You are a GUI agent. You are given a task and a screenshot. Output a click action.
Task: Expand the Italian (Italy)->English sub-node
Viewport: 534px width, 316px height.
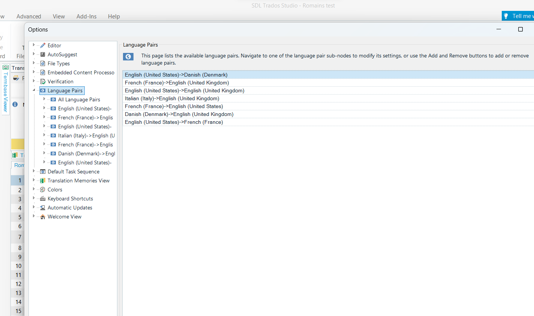44,135
